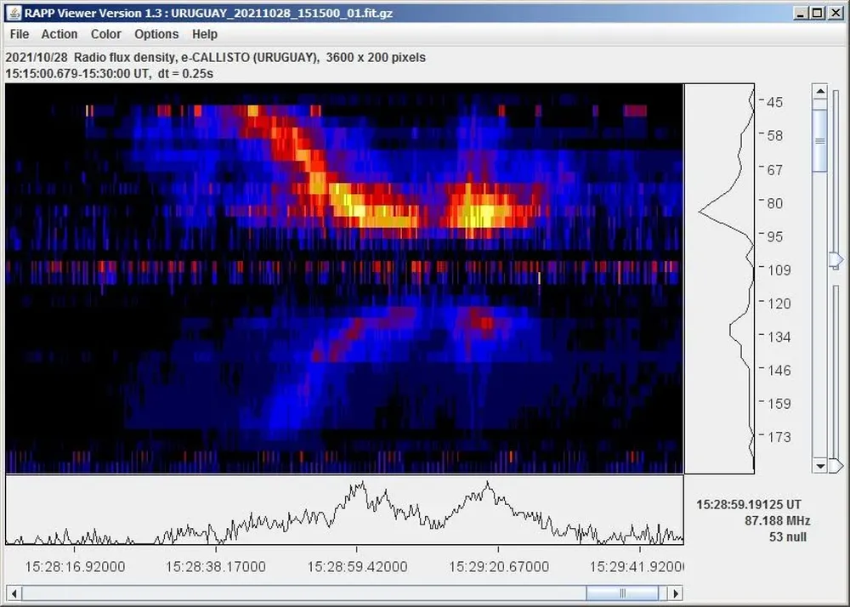
Task: Open the File menu
Action: pos(19,34)
